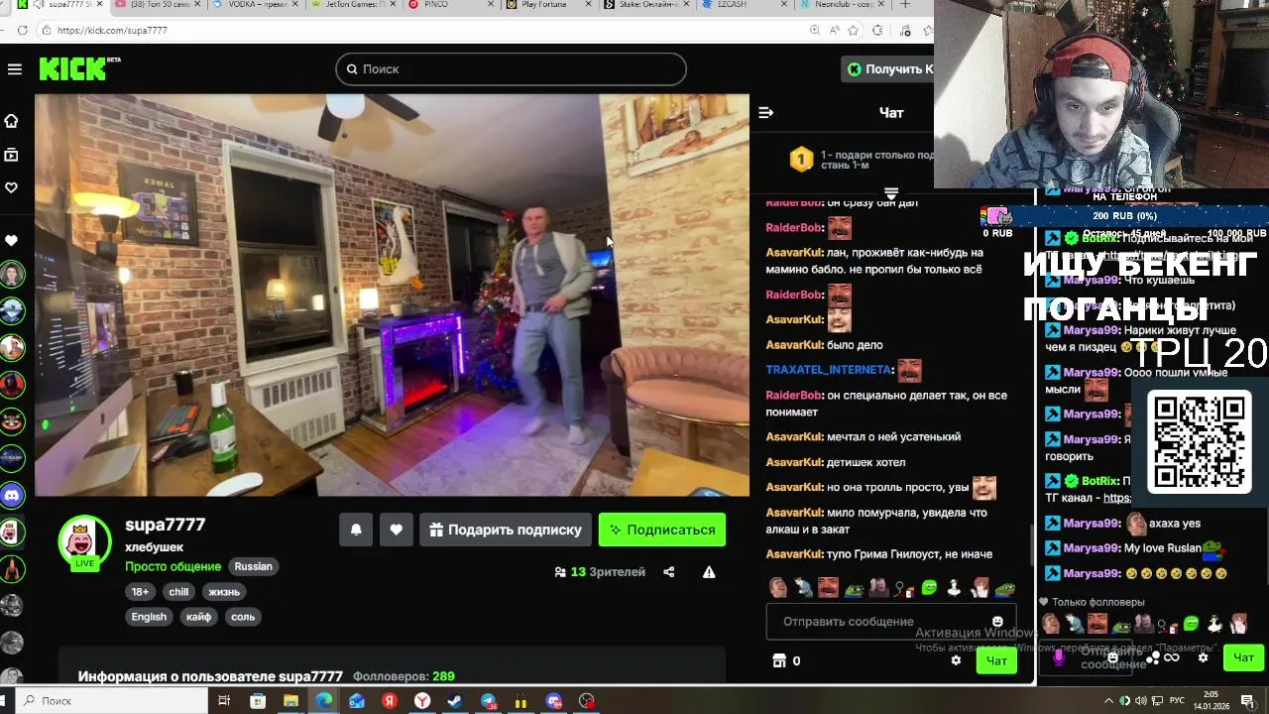The image size is (1269, 714).
Task: Click the green Чат send button
Action: [x=996, y=660]
